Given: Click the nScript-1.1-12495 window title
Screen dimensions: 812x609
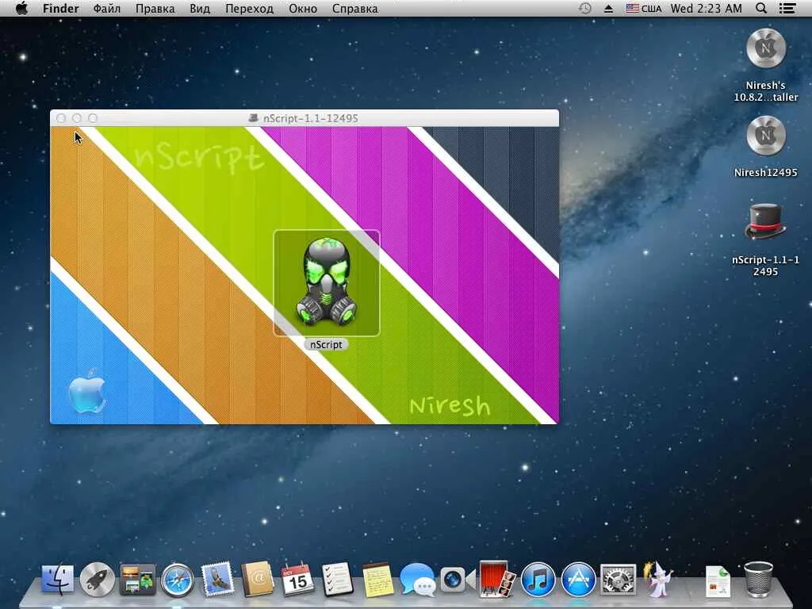Looking at the screenshot, I should coord(310,118).
